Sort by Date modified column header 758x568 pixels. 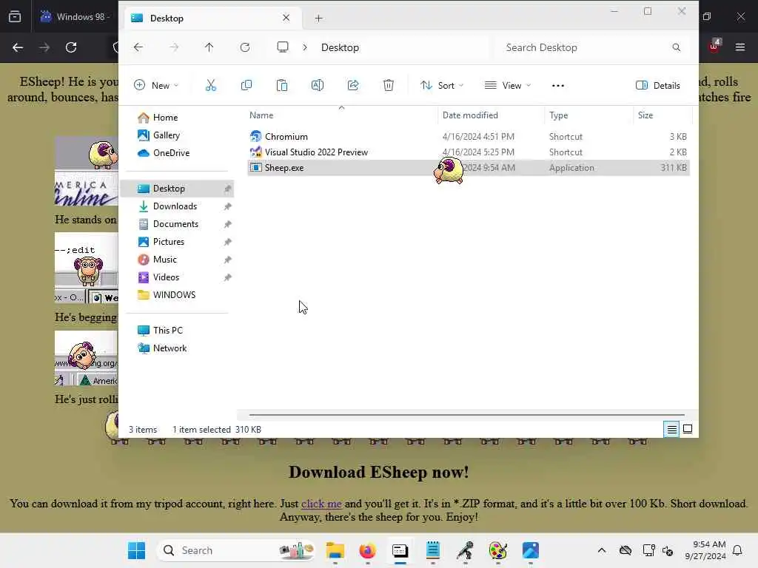pyautogui.click(x=470, y=115)
